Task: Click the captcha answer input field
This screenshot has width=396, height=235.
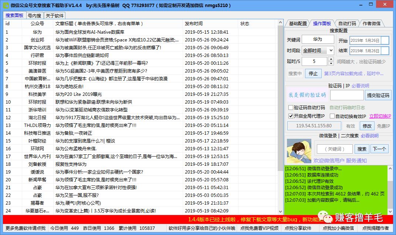Action: (x=347, y=95)
